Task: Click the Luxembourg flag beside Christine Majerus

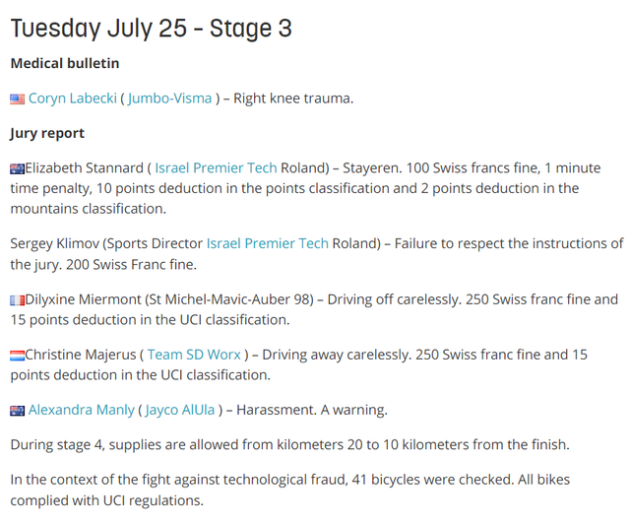Action: (x=17, y=355)
